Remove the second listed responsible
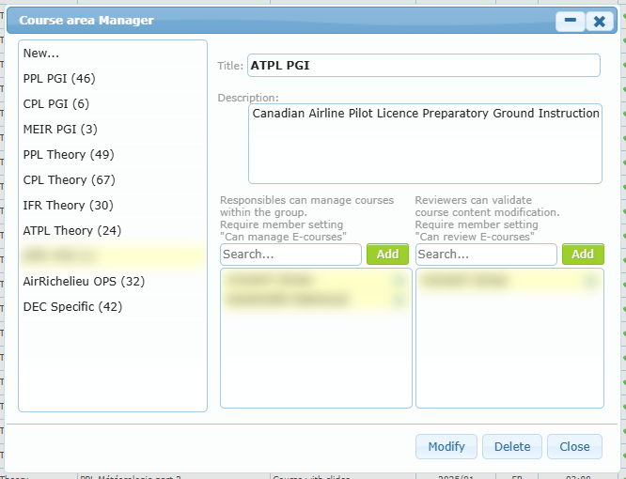The image size is (626, 479). point(399,300)
